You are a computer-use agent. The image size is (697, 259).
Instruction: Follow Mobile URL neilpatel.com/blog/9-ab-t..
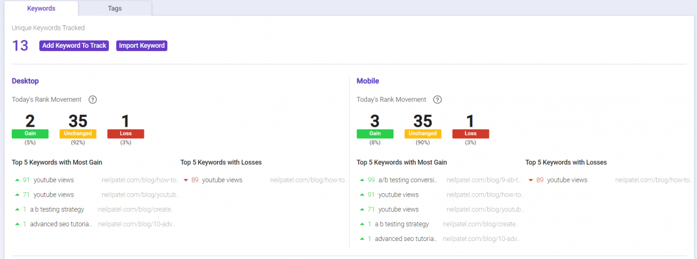point(484,180)
